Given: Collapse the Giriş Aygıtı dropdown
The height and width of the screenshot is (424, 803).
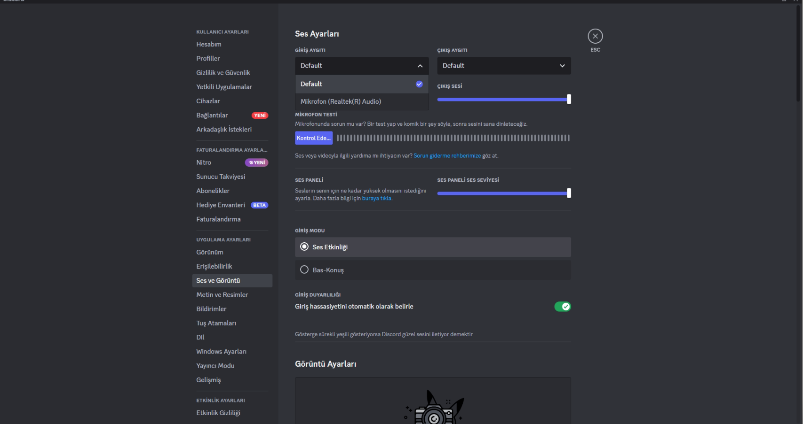Looking at the screenshot, I should click(x=420, y=66).
